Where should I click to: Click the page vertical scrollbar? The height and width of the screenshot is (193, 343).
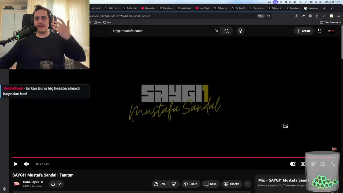pos(342,43)
